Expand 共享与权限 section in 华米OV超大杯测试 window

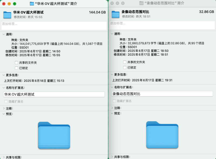[x=4, y=157]
